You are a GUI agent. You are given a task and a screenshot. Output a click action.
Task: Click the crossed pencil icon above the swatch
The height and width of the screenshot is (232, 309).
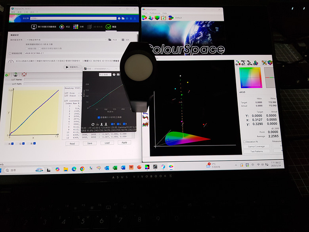264,63
